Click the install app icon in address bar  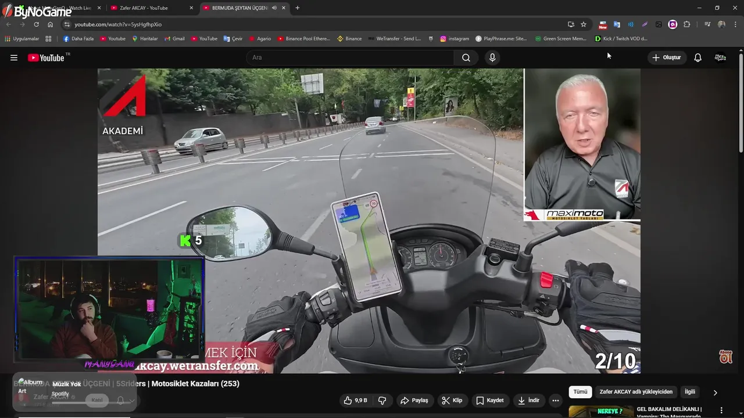571,24
